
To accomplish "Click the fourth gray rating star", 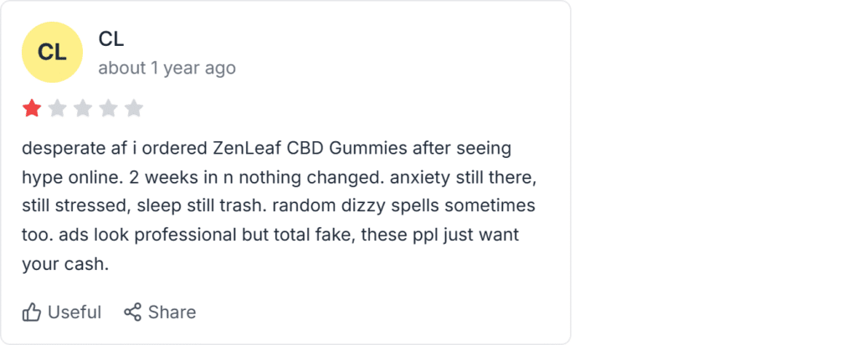I will [108, 109].
